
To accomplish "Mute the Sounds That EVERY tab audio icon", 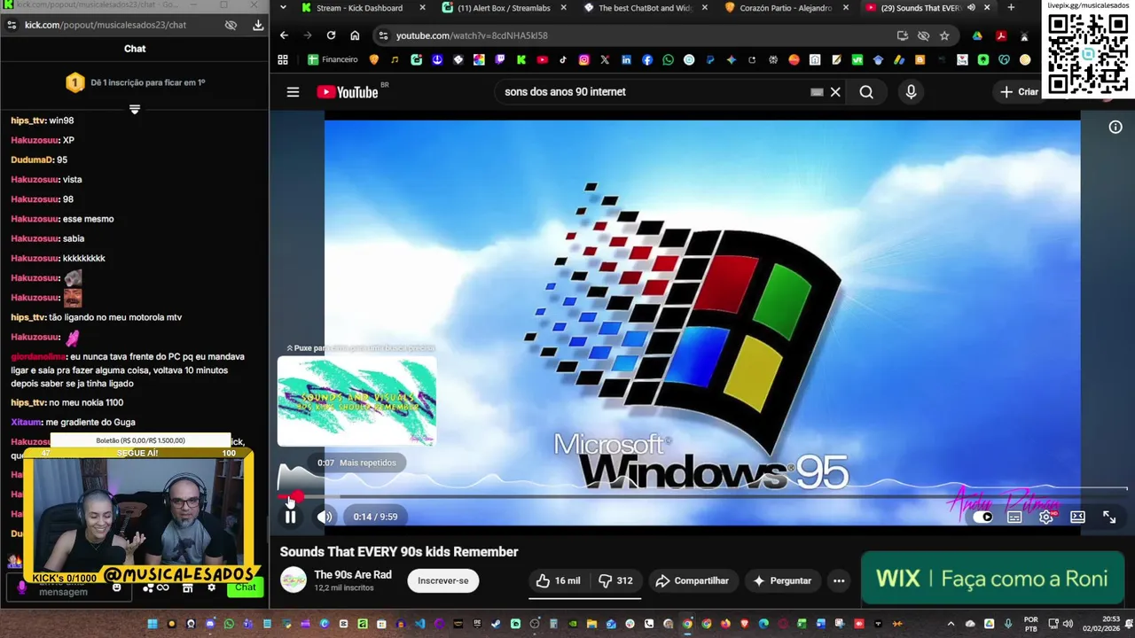I will 971,8.
